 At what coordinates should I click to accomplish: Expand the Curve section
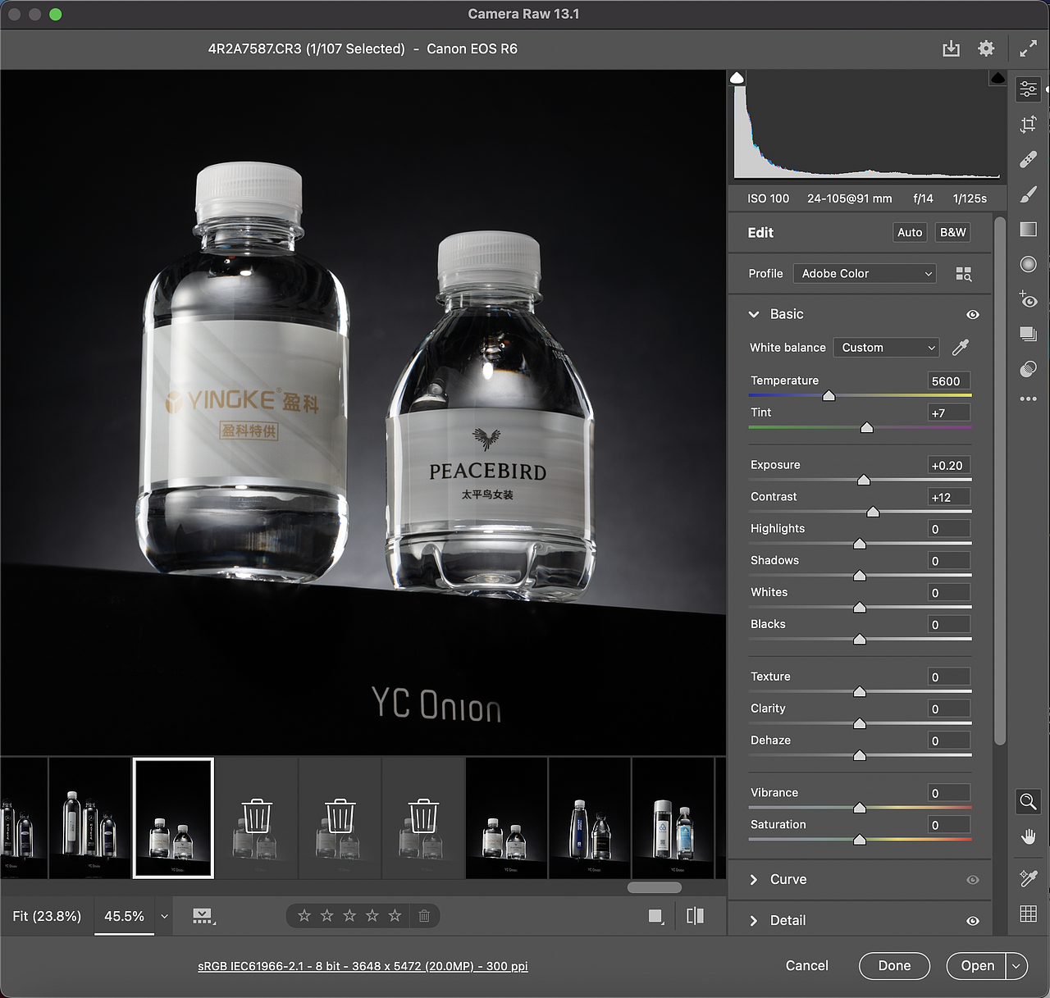point(754,880)
